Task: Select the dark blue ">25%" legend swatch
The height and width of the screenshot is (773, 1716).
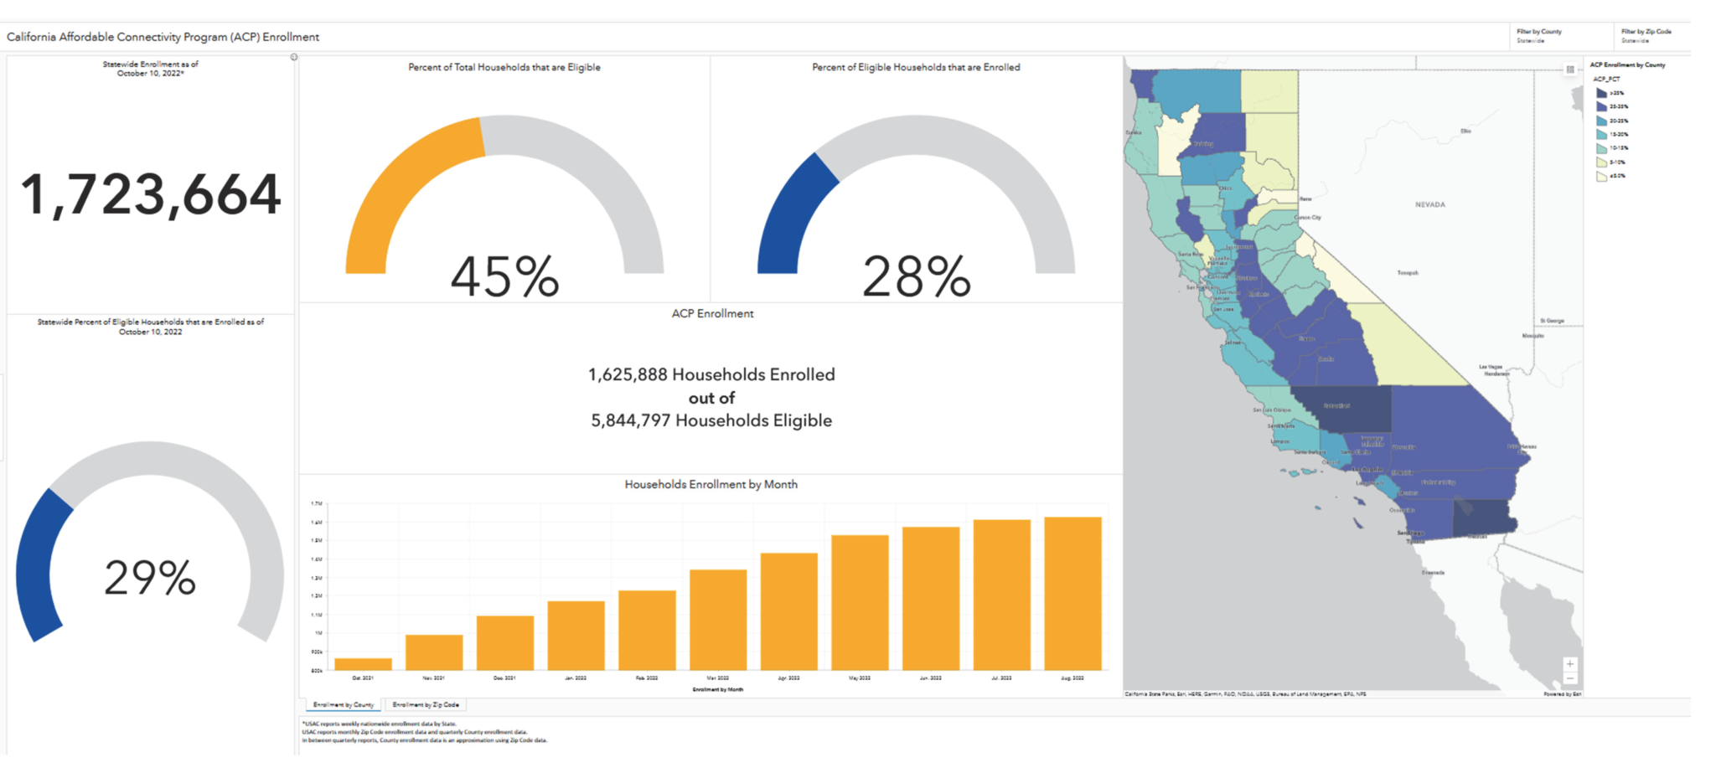Action: point(1600,92)
